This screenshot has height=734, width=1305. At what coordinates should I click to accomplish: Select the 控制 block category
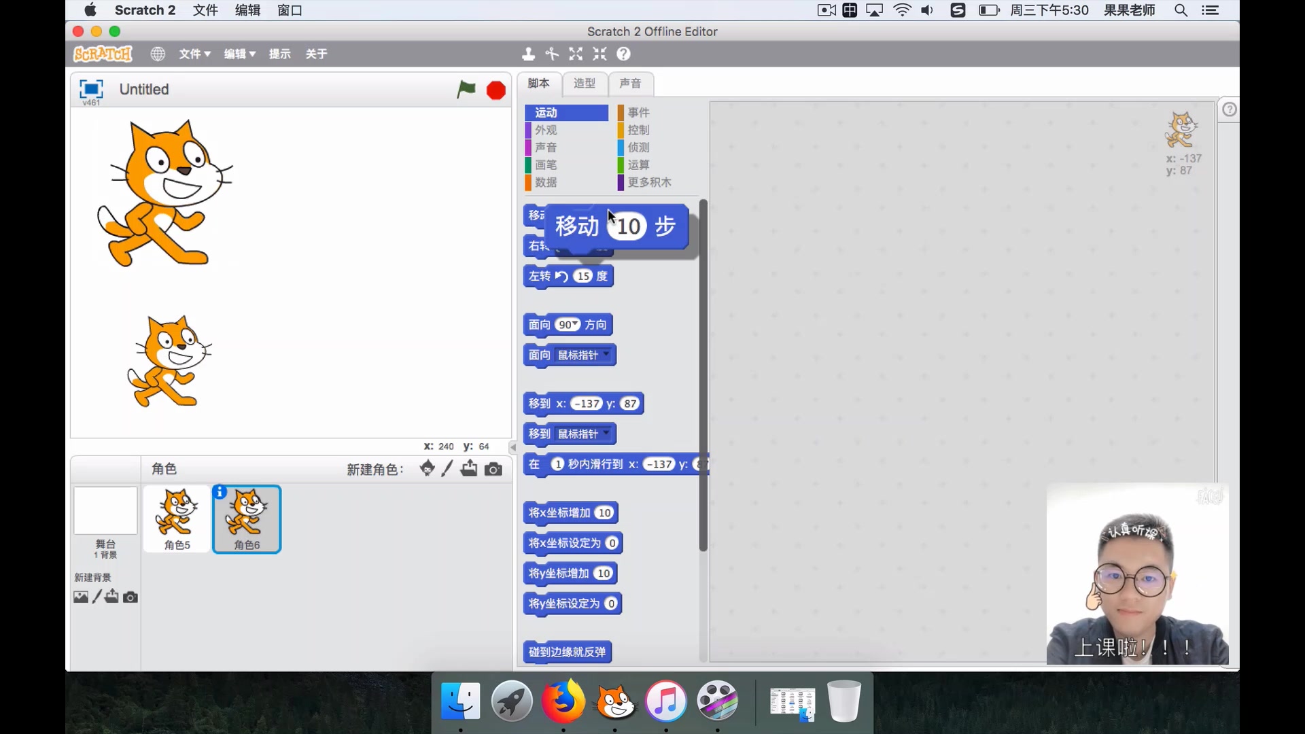[x=638, y=130]
